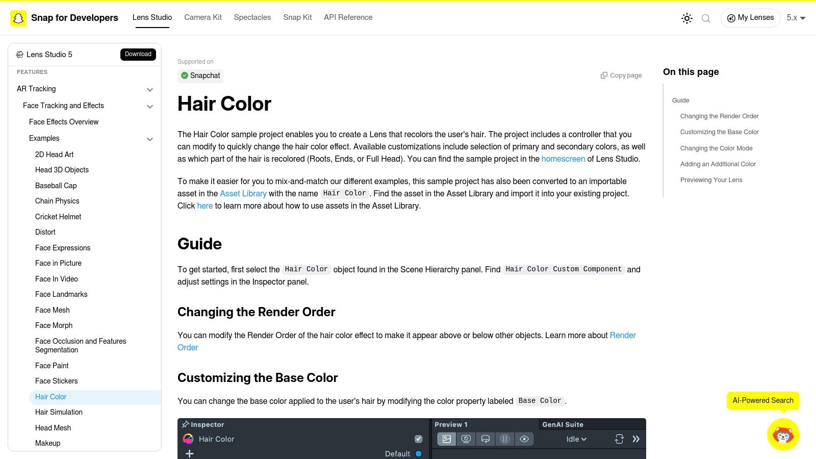This screenshot has width=816, height=459.
Task: Open Spectacles tab
Action: 252,17
